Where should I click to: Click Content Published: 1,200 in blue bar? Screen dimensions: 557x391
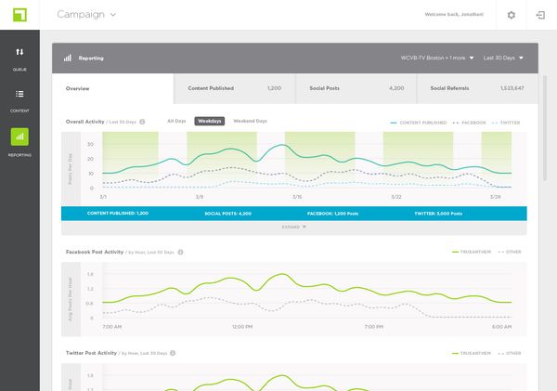(118, 214)
